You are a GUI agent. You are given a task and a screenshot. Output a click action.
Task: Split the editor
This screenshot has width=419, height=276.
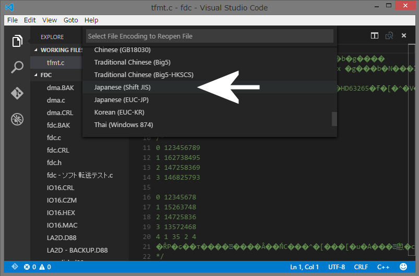(374, 35)
